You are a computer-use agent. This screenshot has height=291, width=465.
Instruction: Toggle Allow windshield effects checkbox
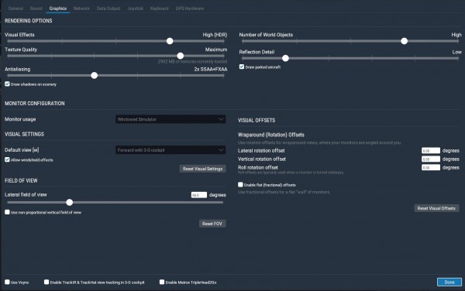[7, 159]
